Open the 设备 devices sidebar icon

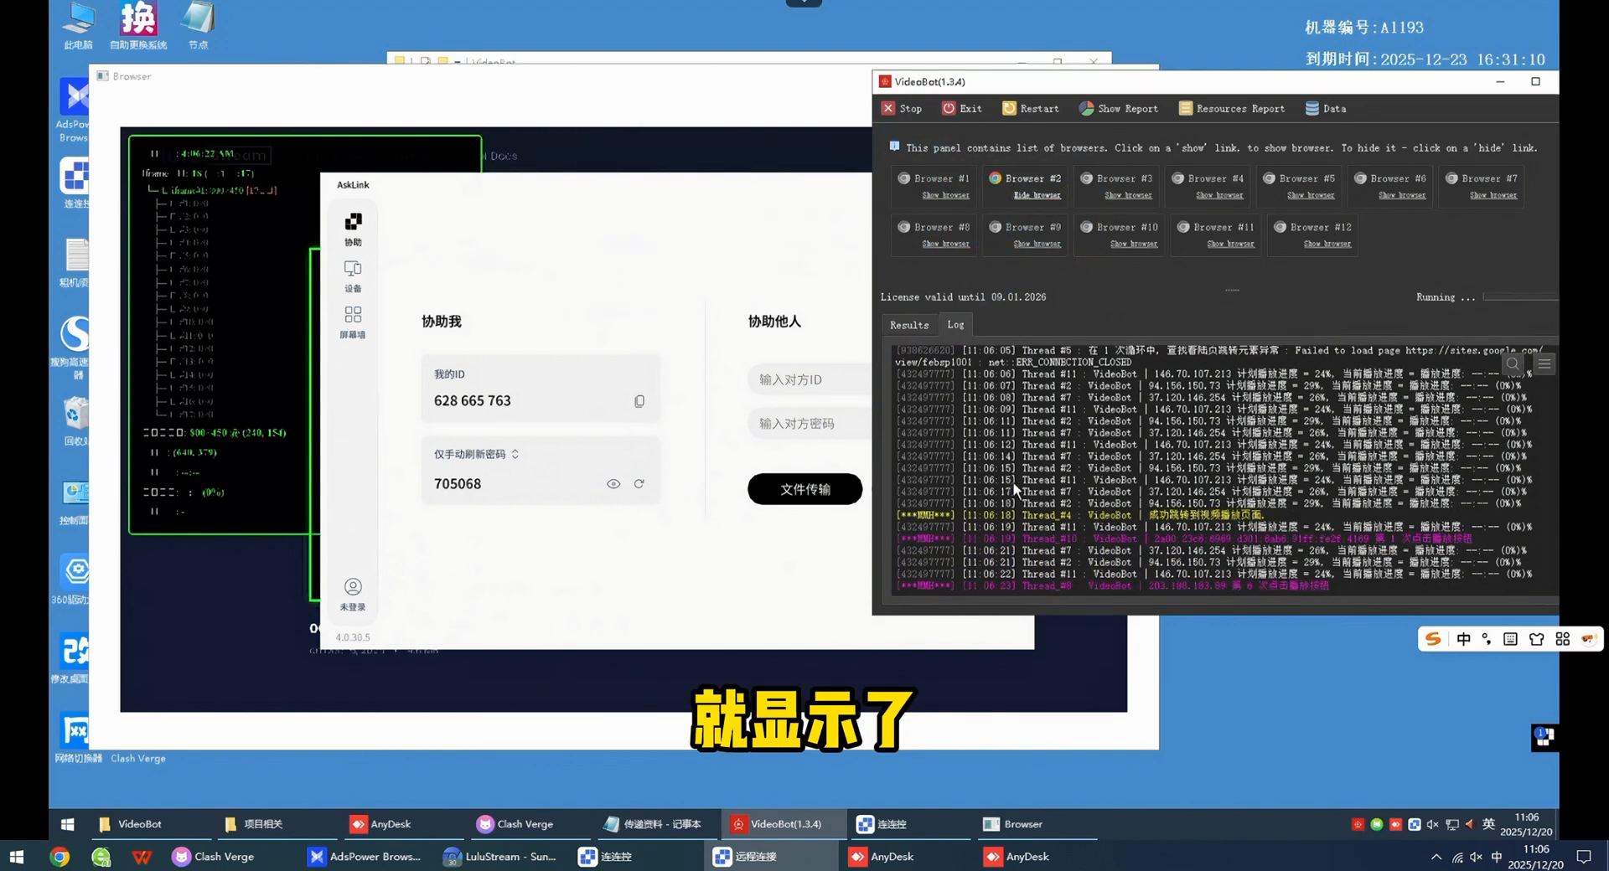tap(353, 276)
